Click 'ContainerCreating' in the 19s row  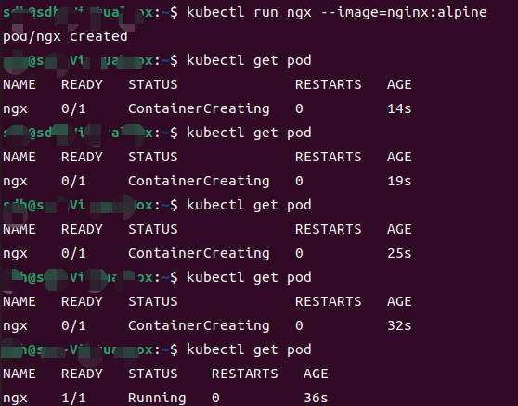coord(199,182)
